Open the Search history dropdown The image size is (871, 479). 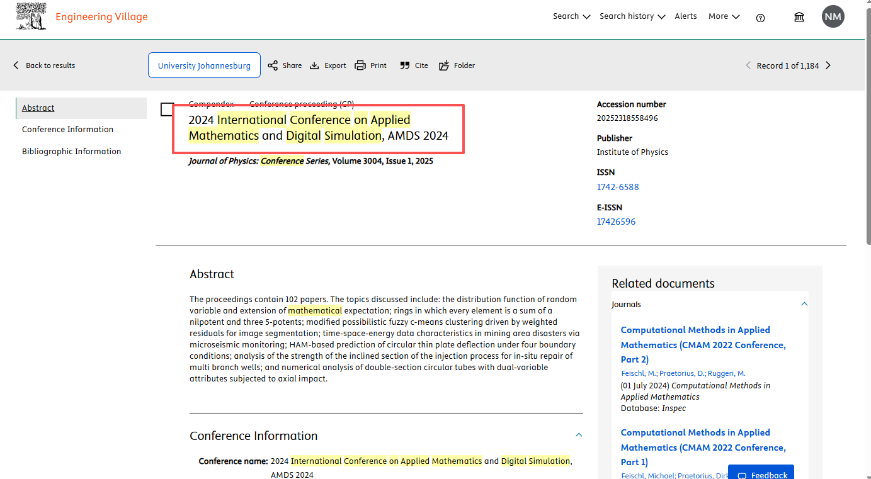[632, 16]
